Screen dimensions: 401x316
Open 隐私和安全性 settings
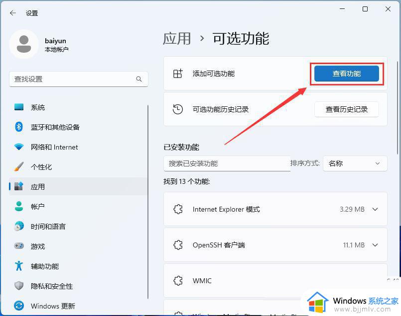click(x=78, y=286)
